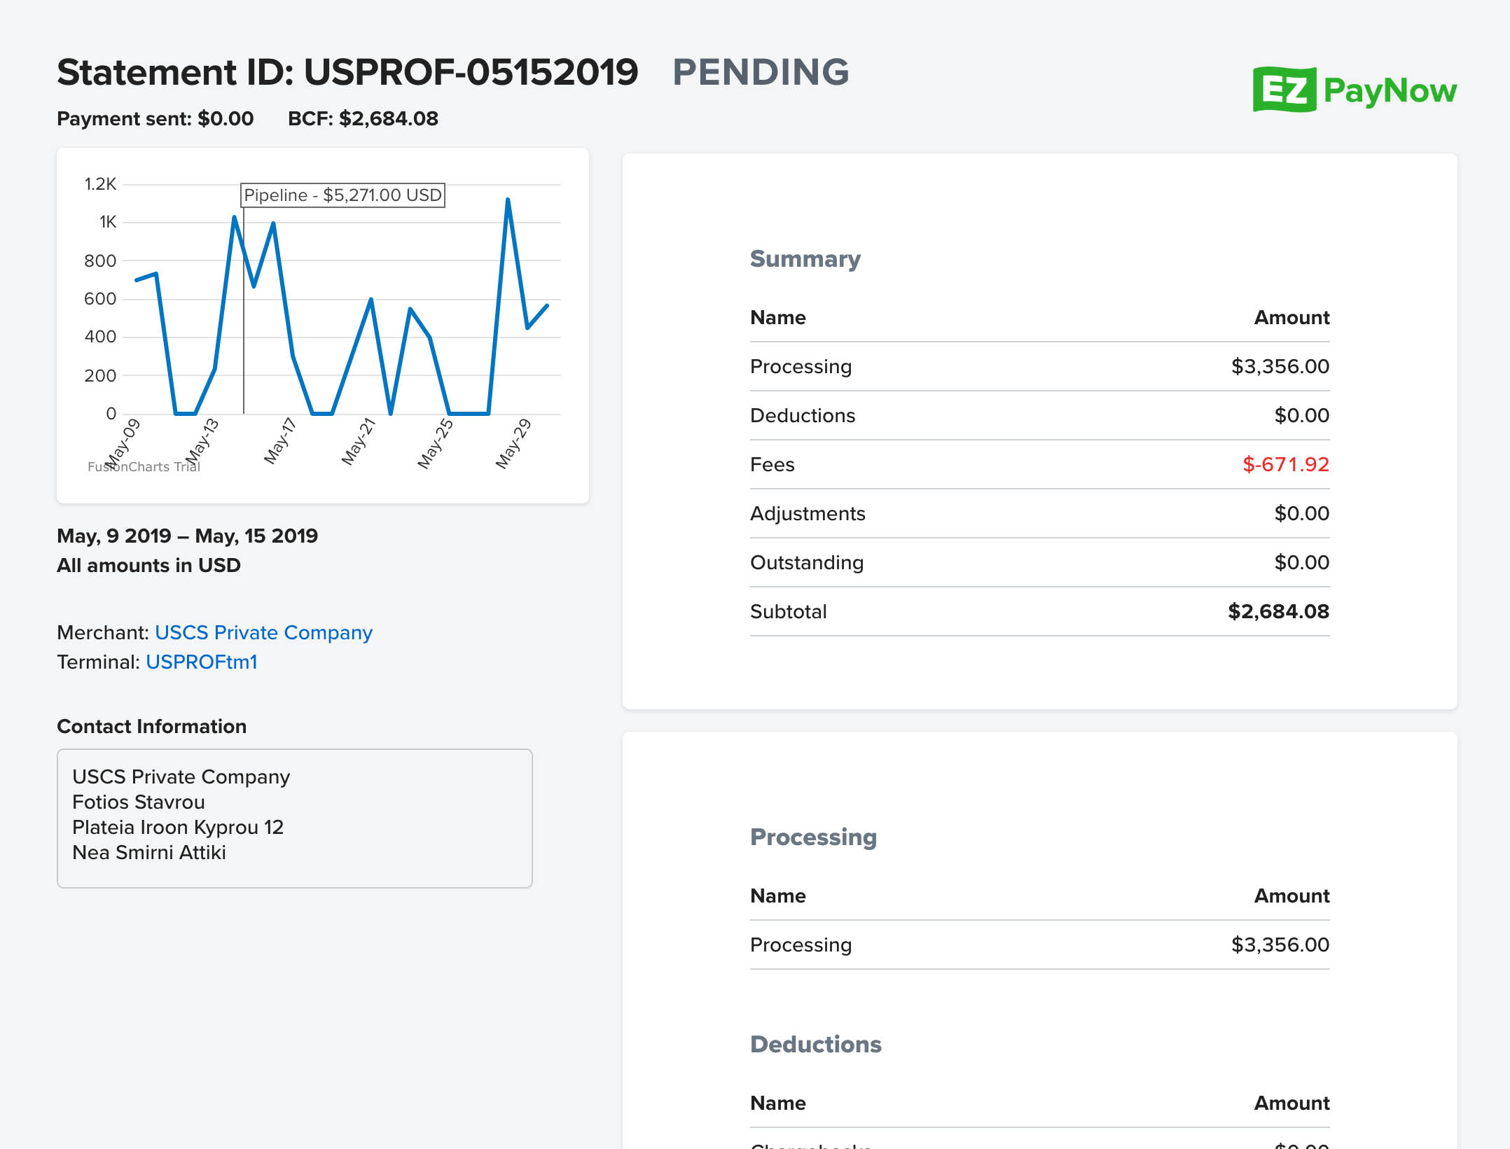Click the Deductions table Name header

pos(778,1103)
